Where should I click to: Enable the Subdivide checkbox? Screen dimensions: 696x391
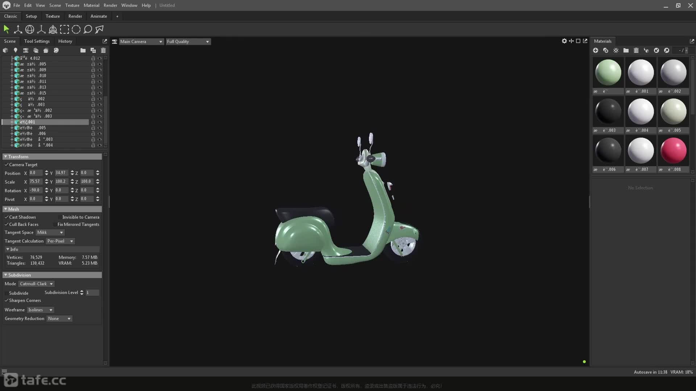pos(7,293)
